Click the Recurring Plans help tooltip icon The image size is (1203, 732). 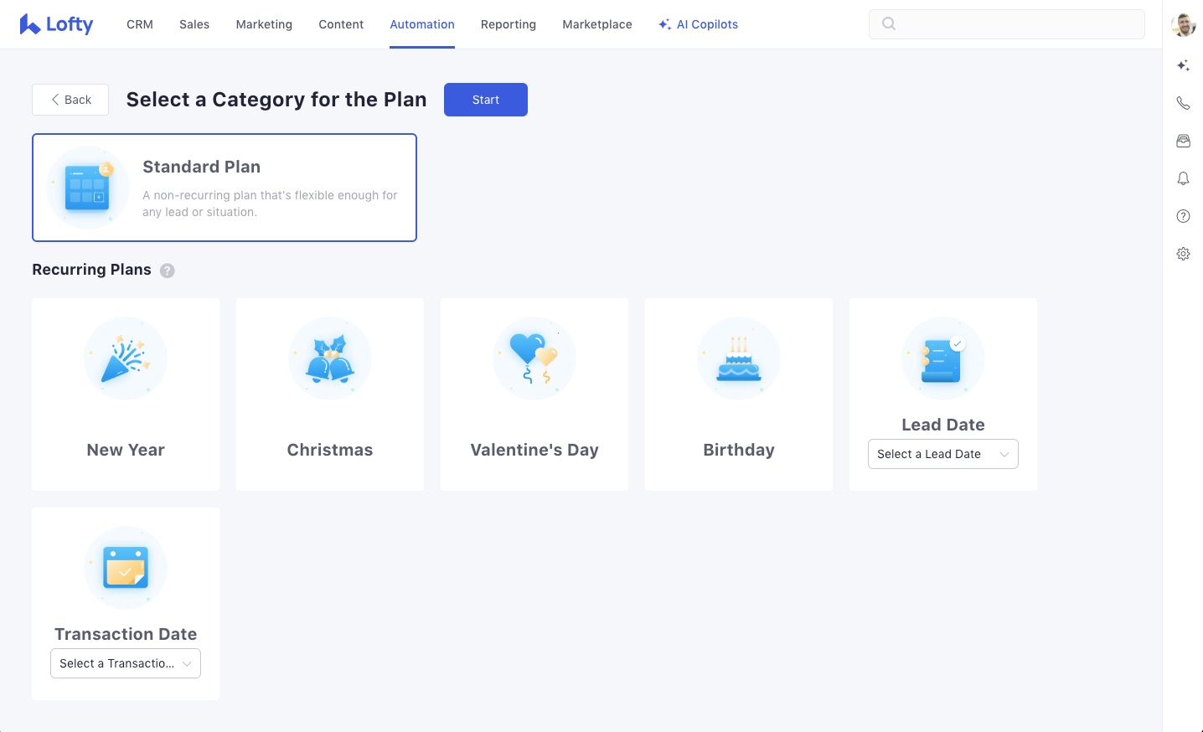168,271
